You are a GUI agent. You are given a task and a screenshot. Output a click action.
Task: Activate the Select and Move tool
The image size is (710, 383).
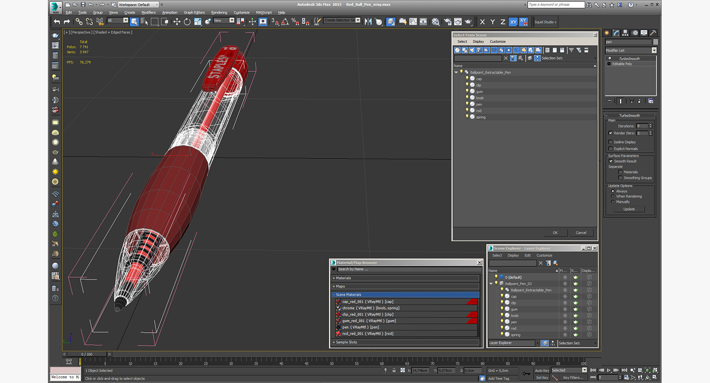coord(177,22)
